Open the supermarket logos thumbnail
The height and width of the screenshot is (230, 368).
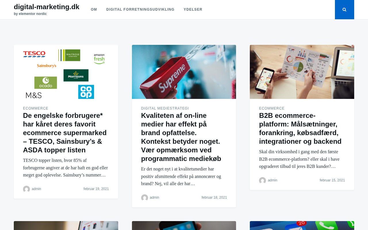point(66,72)
